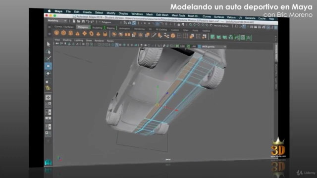
Task: Click the Multi-Cut knife shelf icon
Action: coord(154,35)
